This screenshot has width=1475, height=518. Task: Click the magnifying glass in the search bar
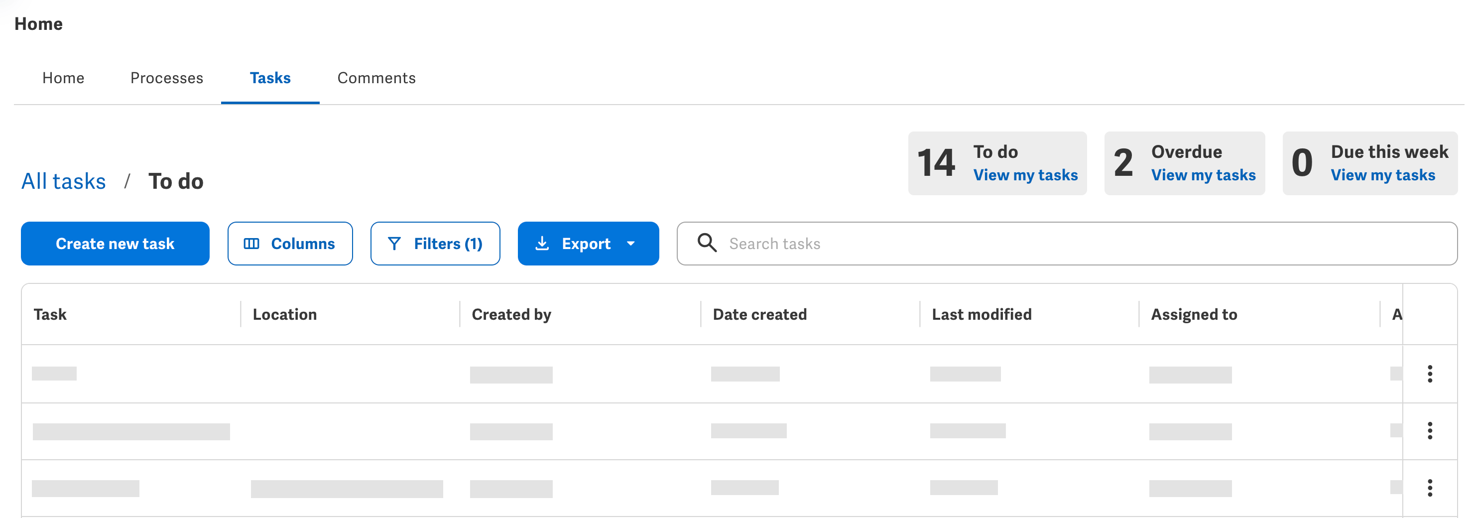point(707,243)
